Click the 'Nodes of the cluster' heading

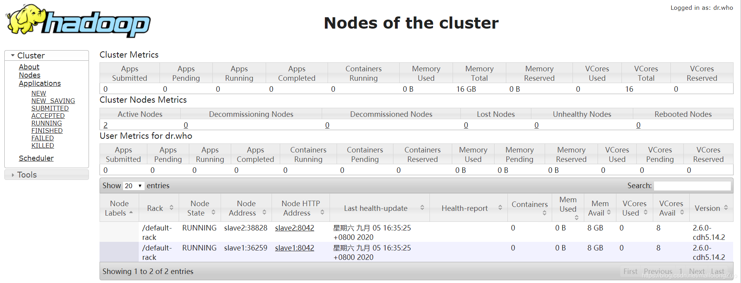coord(411,23)
